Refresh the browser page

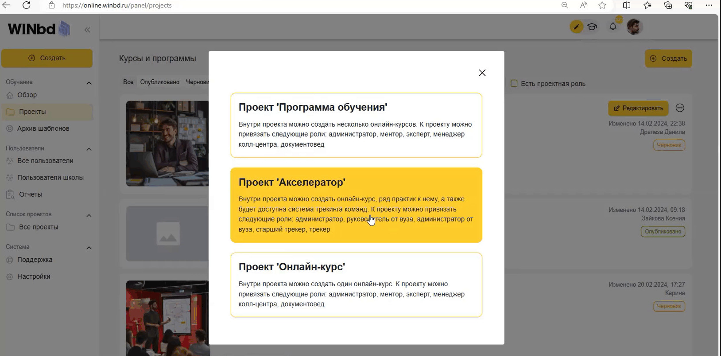(x=27, y=5)
